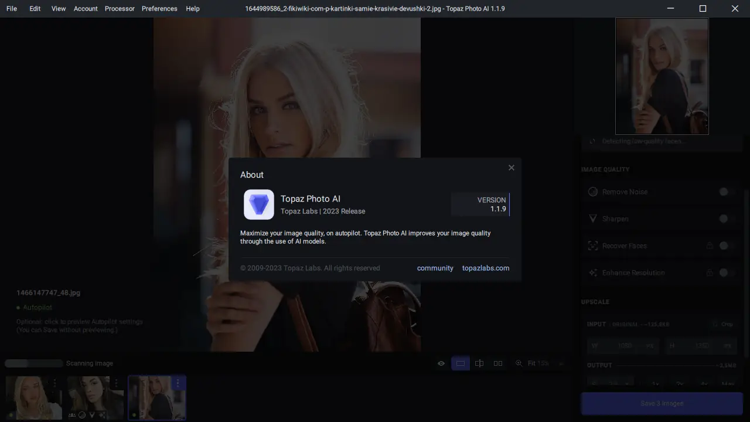Click the noise icon on second thumbnail
The height and width of the screenshot is (422, 750).
click(82, 415)
